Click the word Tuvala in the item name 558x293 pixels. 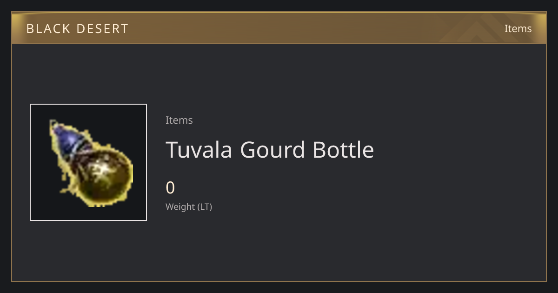click(x=199, y=150)
